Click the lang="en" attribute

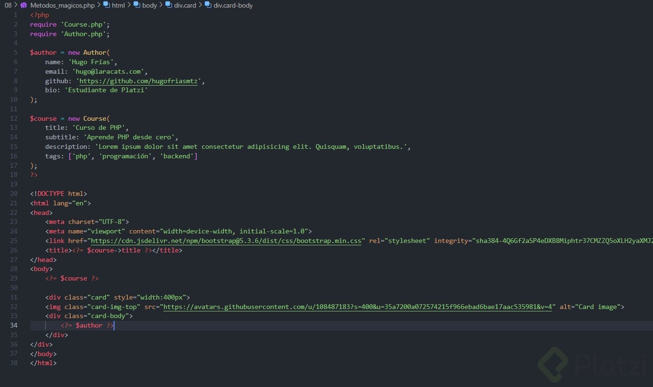(x=70, y=203)
